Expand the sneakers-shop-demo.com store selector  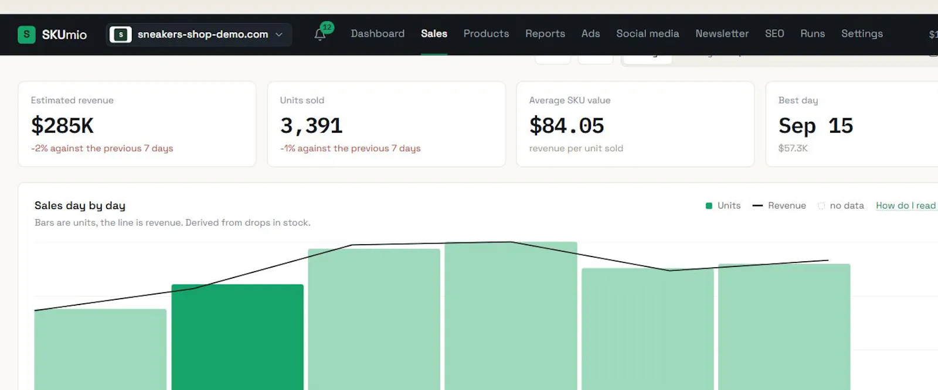(x=199, y=35)
